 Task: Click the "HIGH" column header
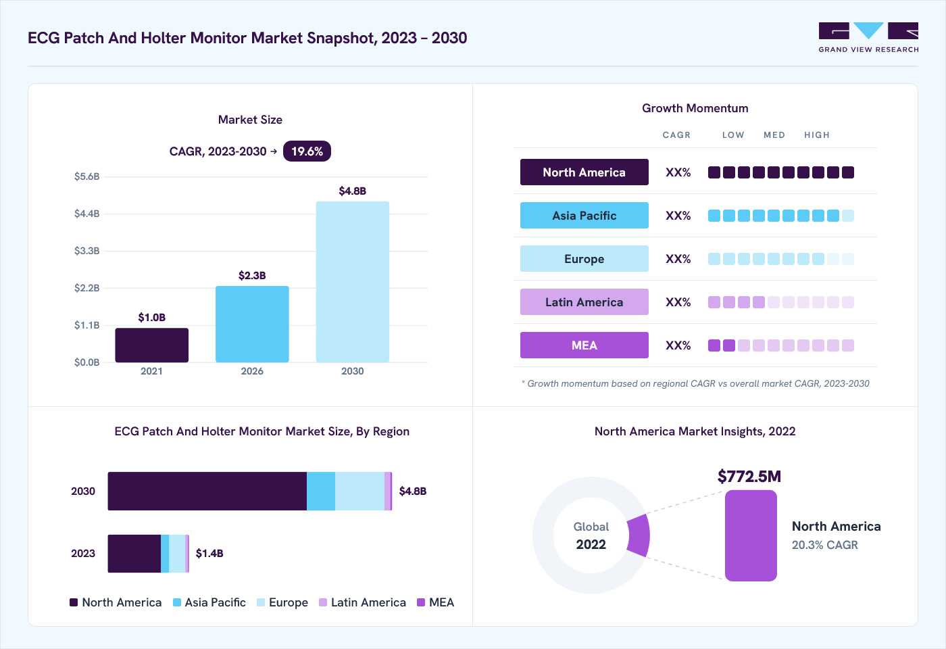click(817, 135)
